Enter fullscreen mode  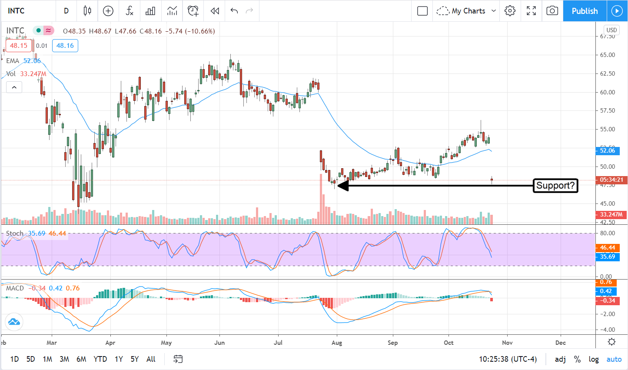(x=531, y=11)
